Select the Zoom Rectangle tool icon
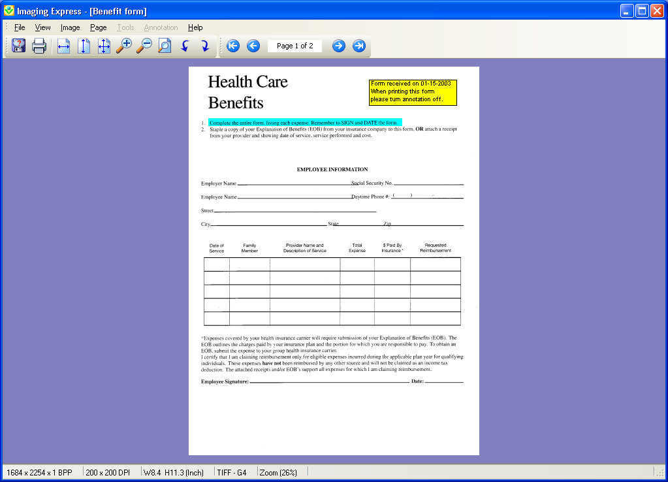 165,46
